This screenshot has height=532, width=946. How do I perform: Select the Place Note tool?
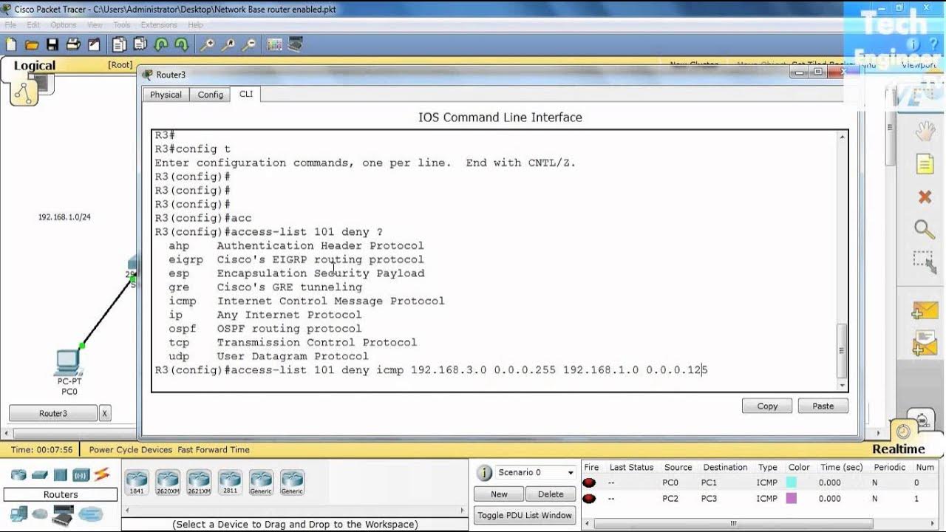click(925, 164)
